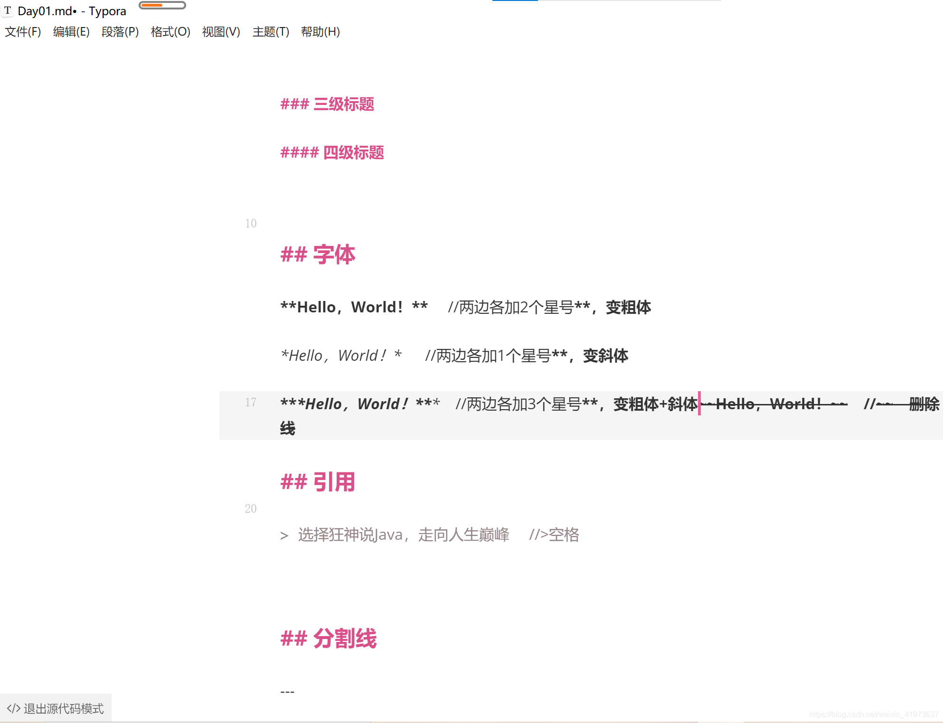Open the 主题(T) menu
The image size is (943, 723).
270,32
